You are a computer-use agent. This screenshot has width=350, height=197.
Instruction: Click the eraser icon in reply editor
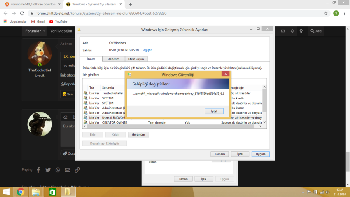point(65,117)
